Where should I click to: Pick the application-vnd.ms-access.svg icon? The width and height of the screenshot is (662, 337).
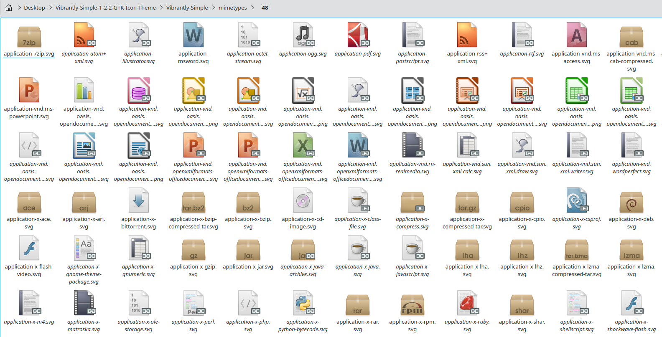pos(577,35)
